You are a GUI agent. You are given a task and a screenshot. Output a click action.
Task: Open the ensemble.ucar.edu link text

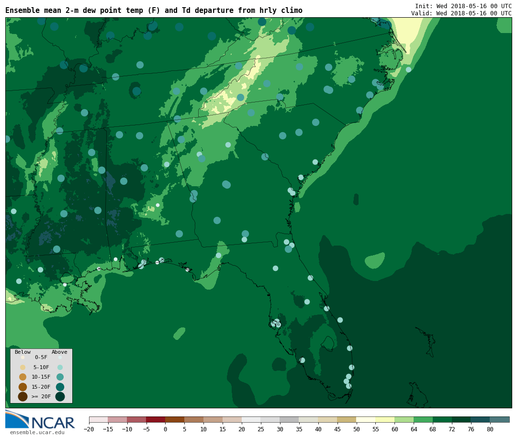click(37, 433)
